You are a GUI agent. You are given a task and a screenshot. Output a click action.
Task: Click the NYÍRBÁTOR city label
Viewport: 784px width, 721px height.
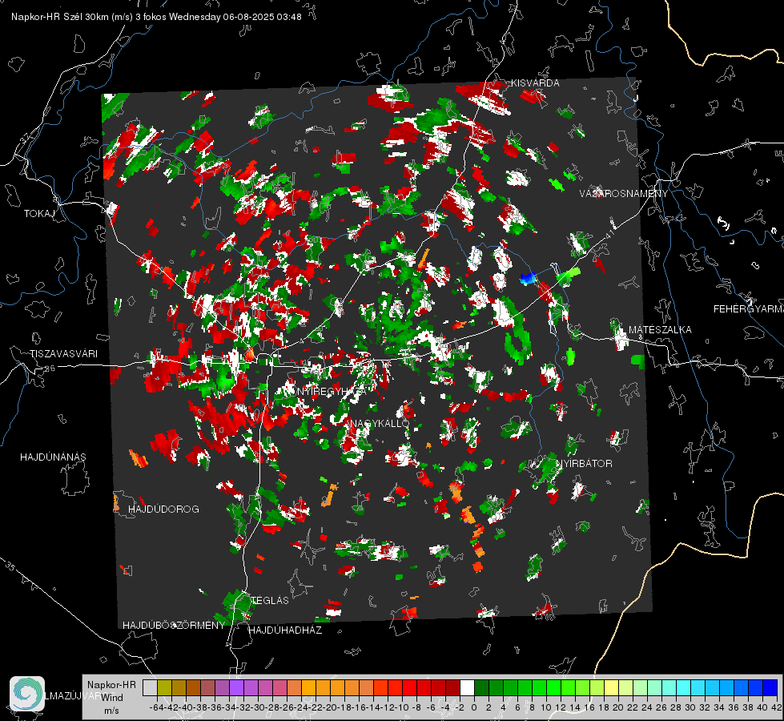point(584,464)
